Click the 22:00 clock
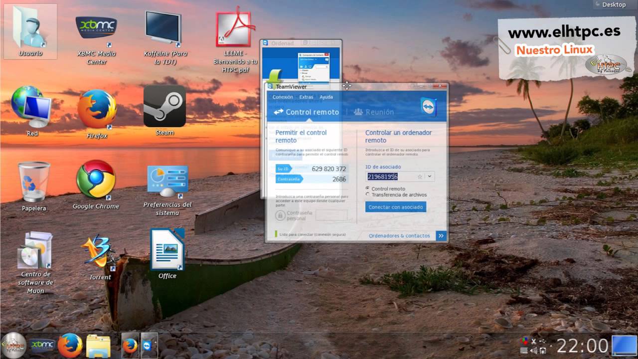 (582, 346)
